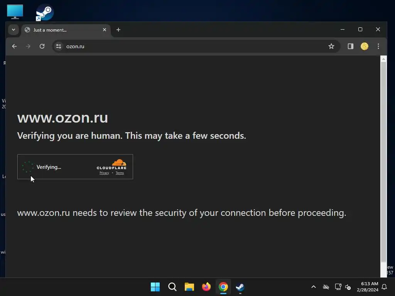Minimize the Chrome window
Screen dimensions: 395x296
[x=343, y=29]
